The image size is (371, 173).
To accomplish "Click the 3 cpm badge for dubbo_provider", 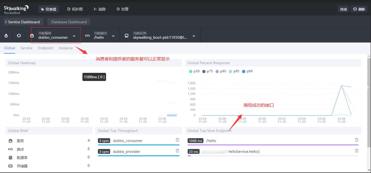I will 104,152.
